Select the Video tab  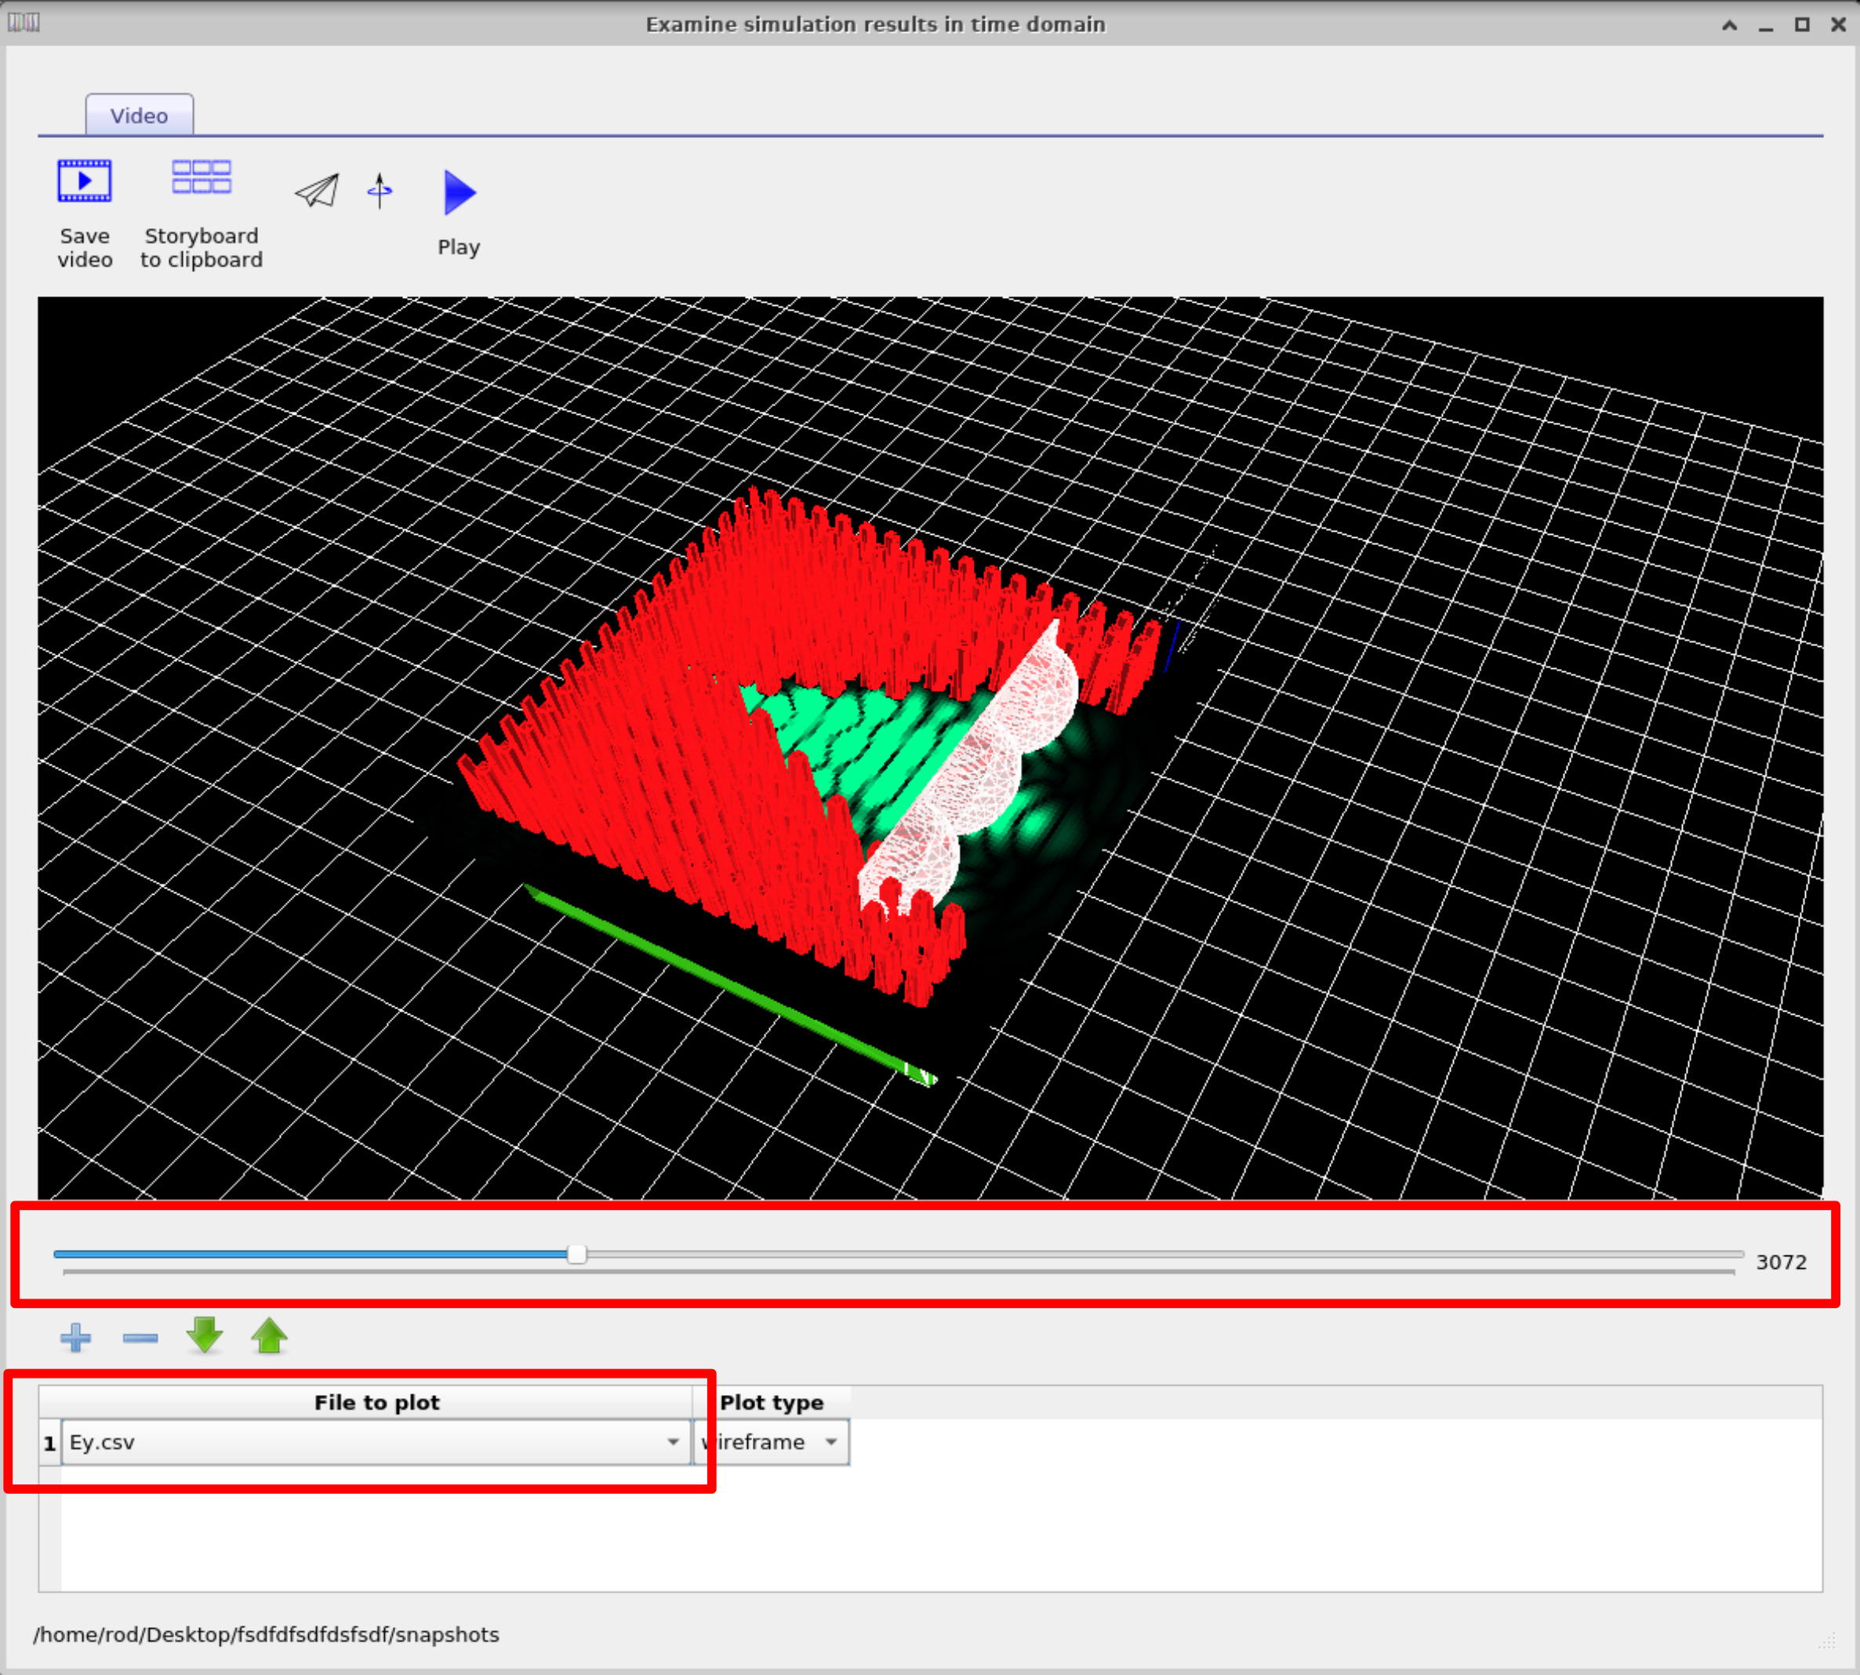tap(139, 116)
